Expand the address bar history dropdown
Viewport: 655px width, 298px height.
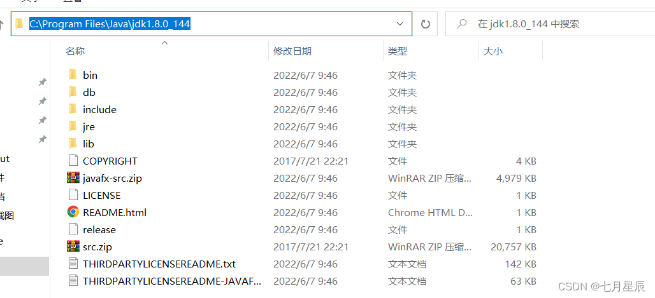click(x=399, y=24)
